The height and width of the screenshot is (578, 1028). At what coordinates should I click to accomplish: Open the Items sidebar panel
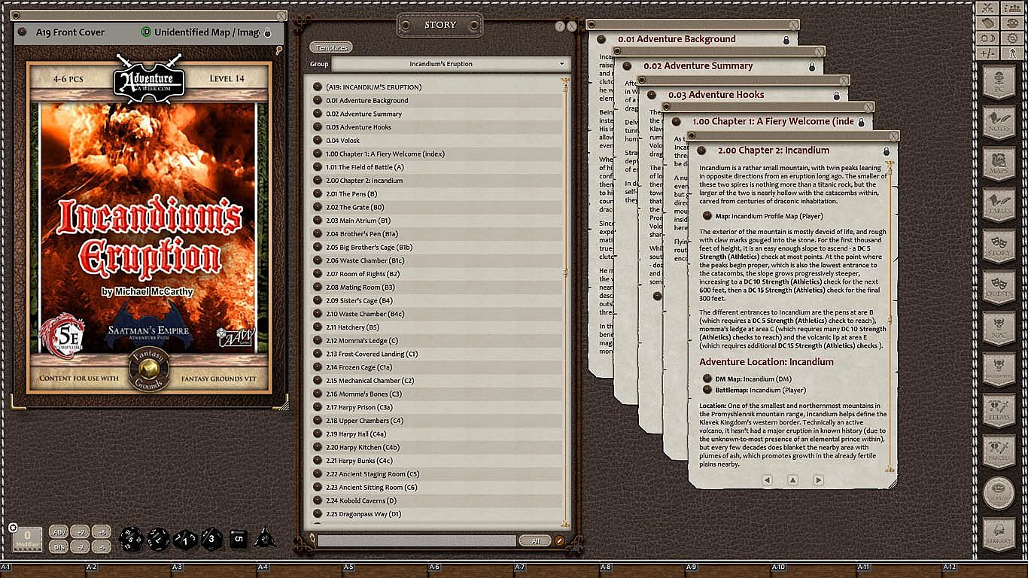[999, 410]
